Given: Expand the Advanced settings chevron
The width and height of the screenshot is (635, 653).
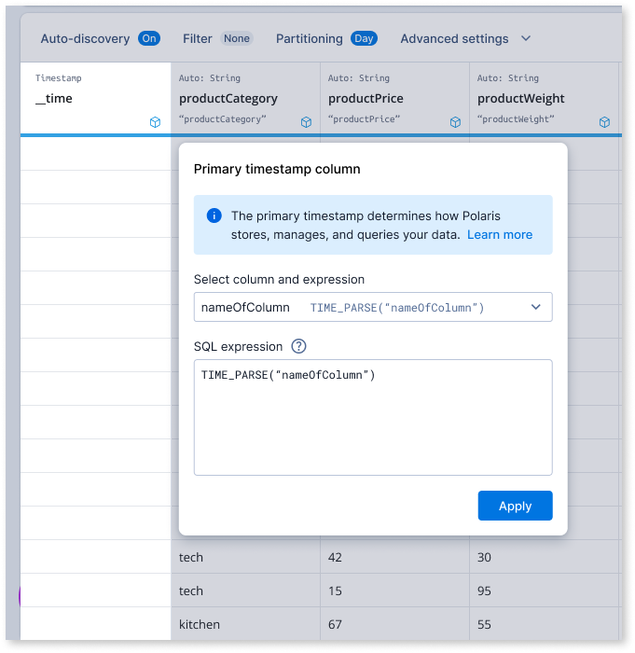Looking at the screenshot, I should 526,38.
